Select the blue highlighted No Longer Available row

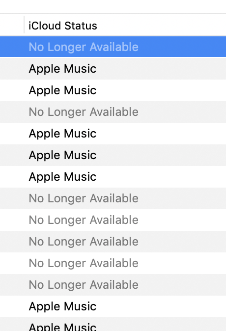click(x=113, y=47)
